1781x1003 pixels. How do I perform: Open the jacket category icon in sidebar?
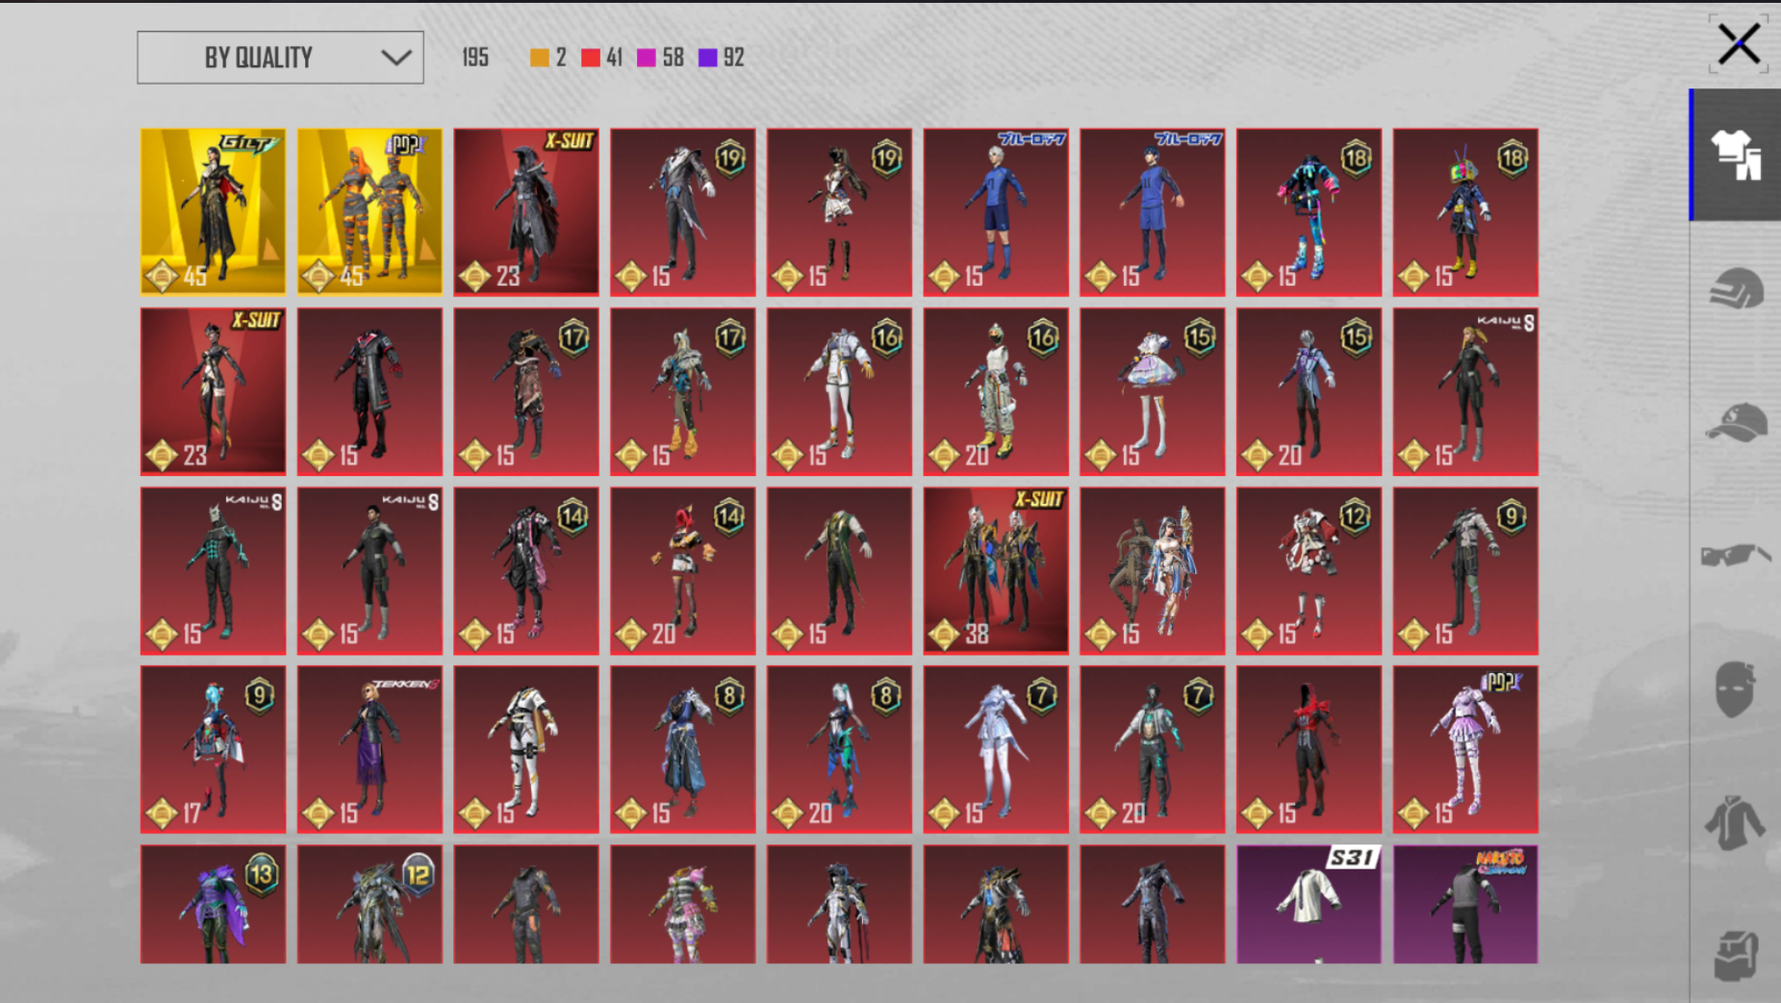point(1735,823)
